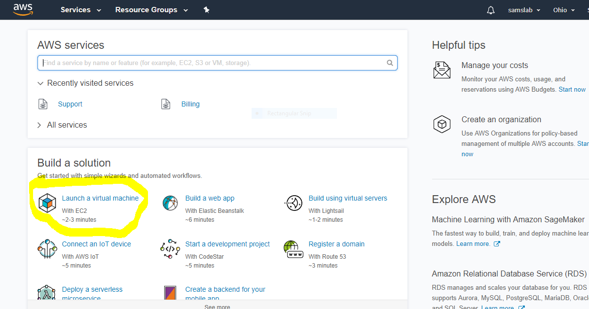Image resolution: width=589 pixels, height=309 pixels.
Task: Click the CodeStar development project icon
Action: [170, 248]
